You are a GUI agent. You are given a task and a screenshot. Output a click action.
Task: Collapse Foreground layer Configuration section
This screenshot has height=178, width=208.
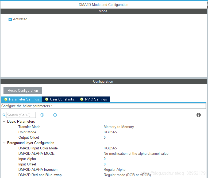point(4,143)
